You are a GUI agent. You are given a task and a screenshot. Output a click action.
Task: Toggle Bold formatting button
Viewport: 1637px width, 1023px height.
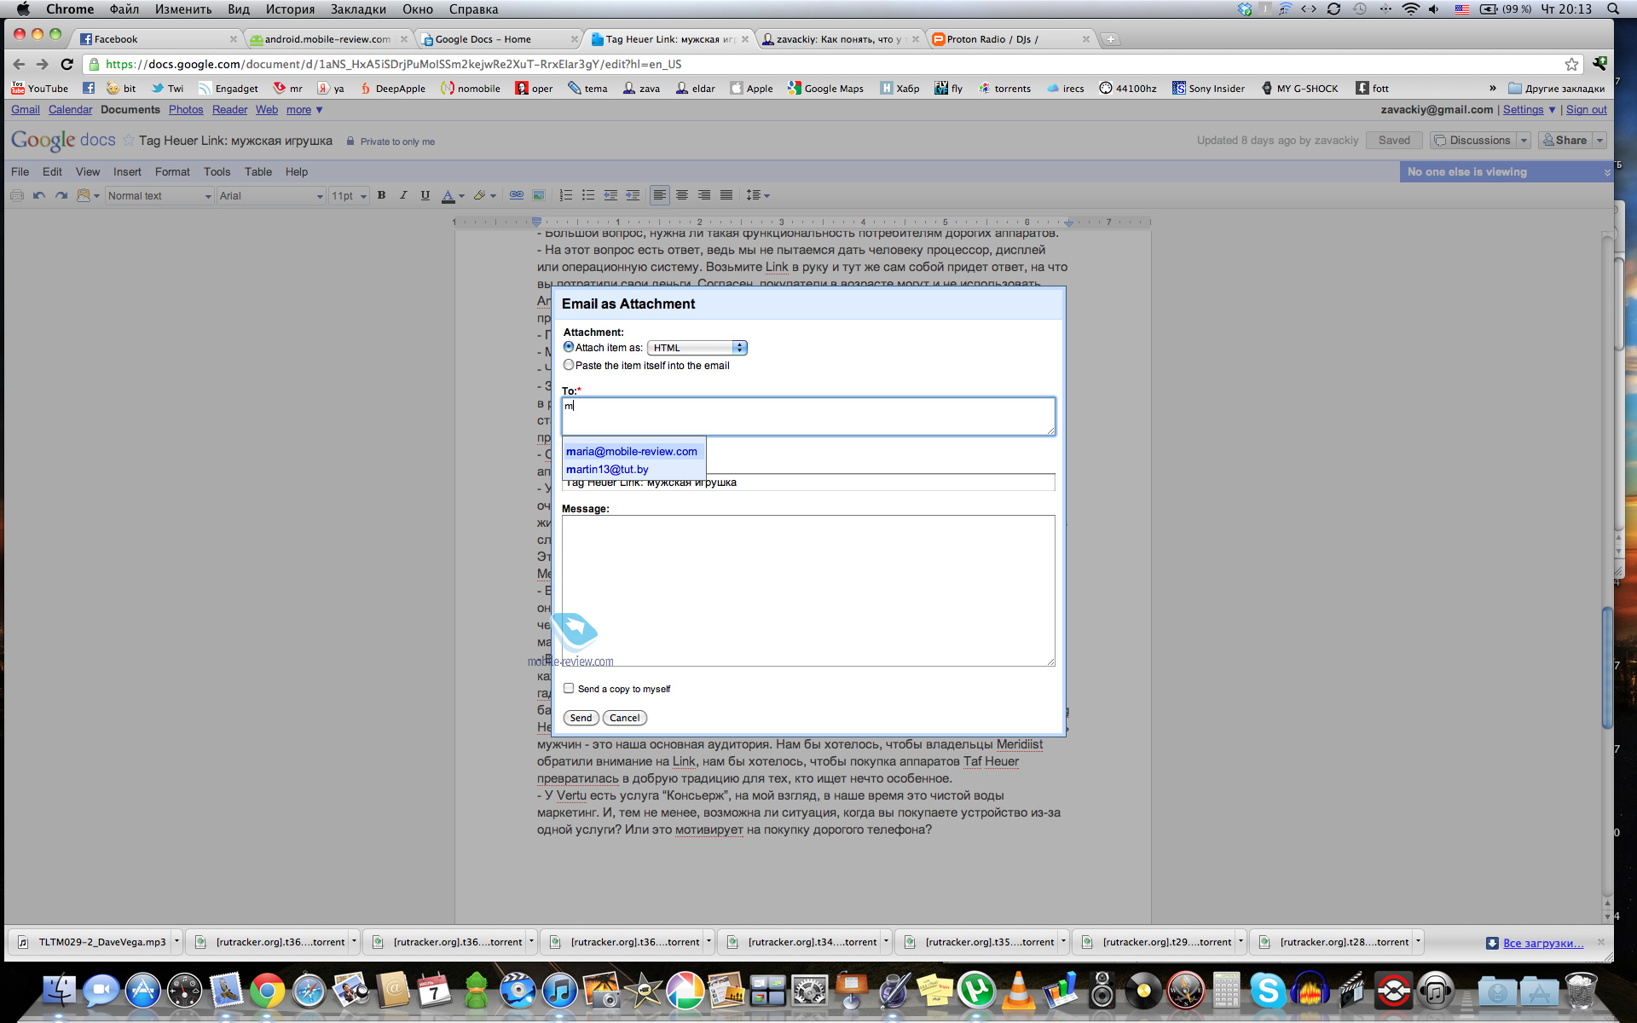point(382,195)
